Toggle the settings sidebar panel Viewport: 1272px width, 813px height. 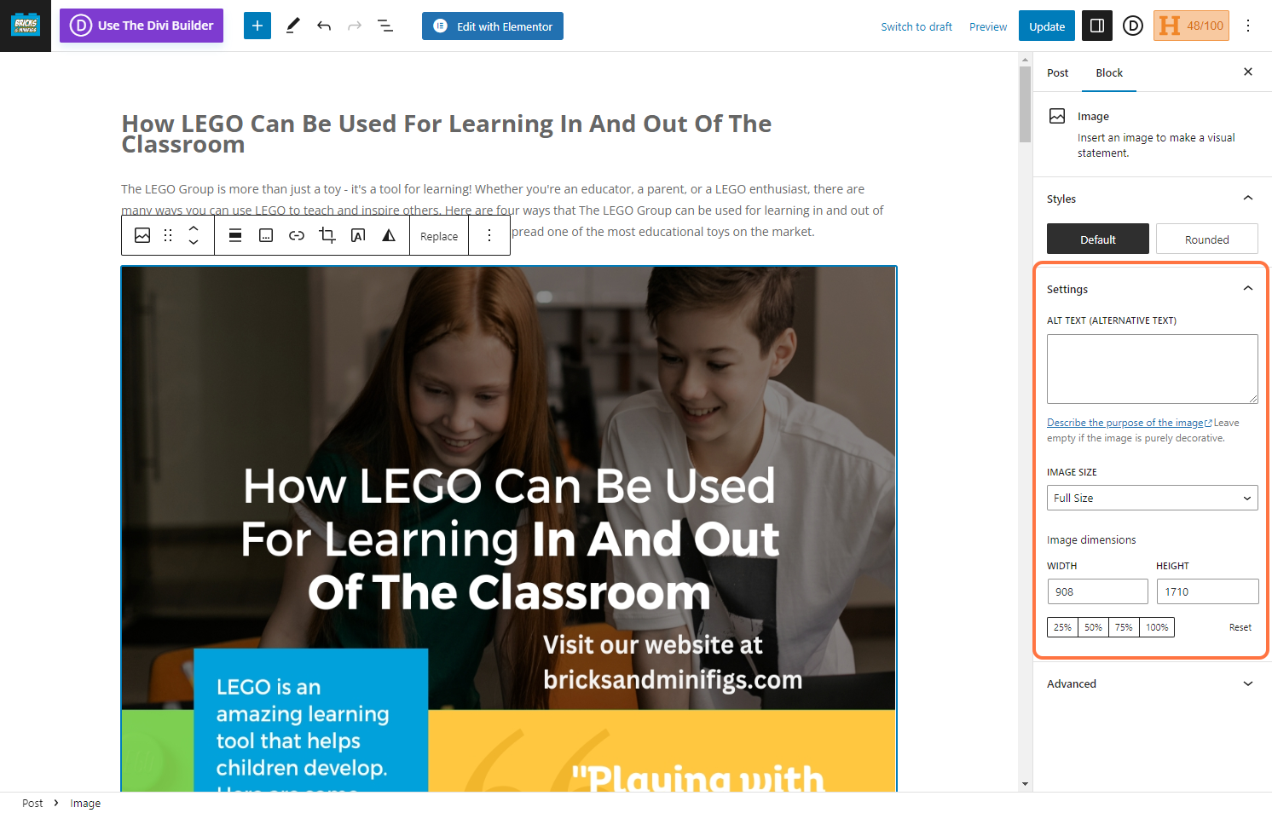[x=1097, y=26]
